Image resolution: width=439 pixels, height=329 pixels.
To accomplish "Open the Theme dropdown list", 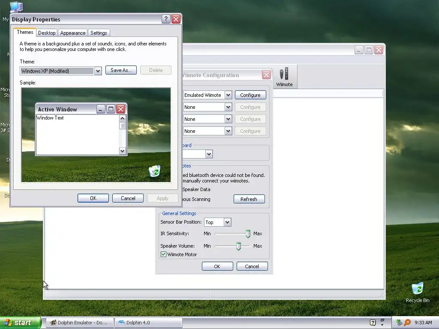I will click(98, 71).
